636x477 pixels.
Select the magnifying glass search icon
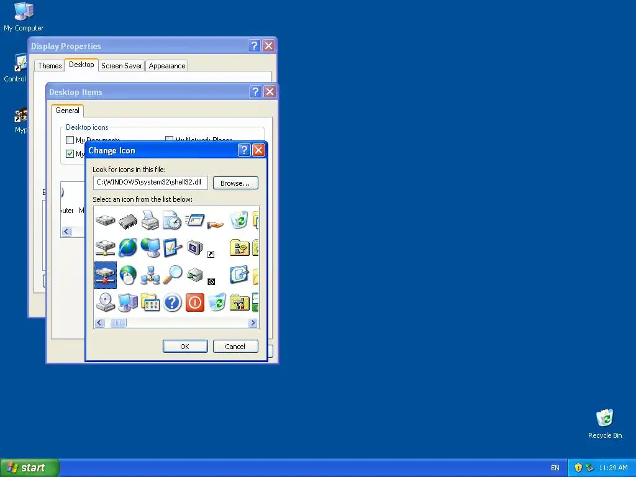coord(173,275)
